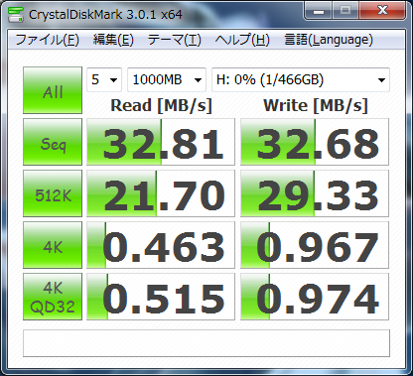Select the 512K write result 29.33

coord(315,193)
